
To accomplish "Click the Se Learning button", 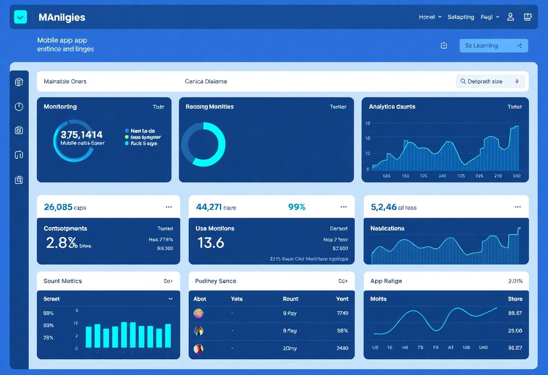I will (493, 46).
